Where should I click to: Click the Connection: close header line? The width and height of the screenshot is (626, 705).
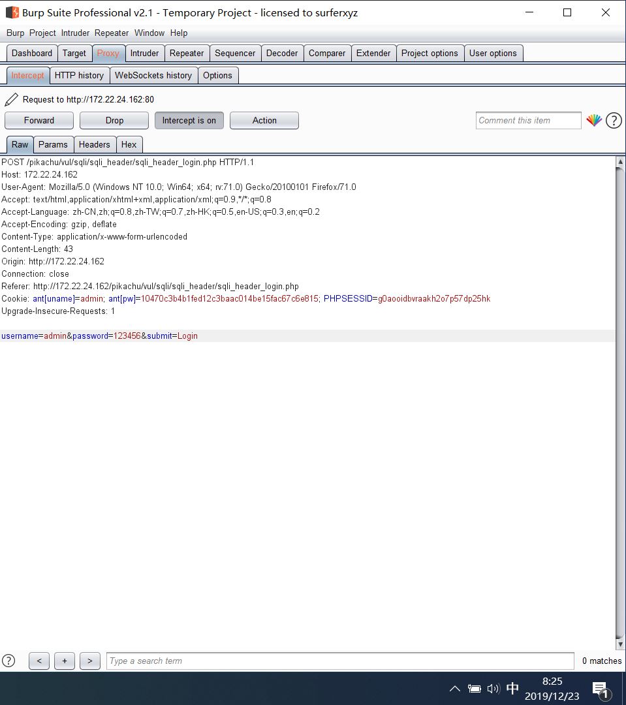35,274
